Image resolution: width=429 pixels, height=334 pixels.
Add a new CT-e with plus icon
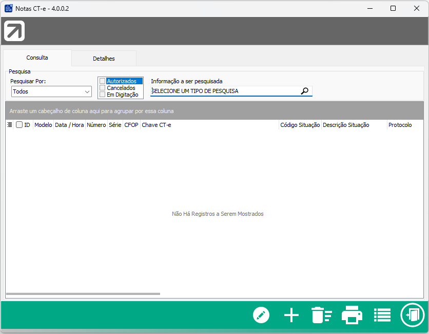[x=291, y=314]
